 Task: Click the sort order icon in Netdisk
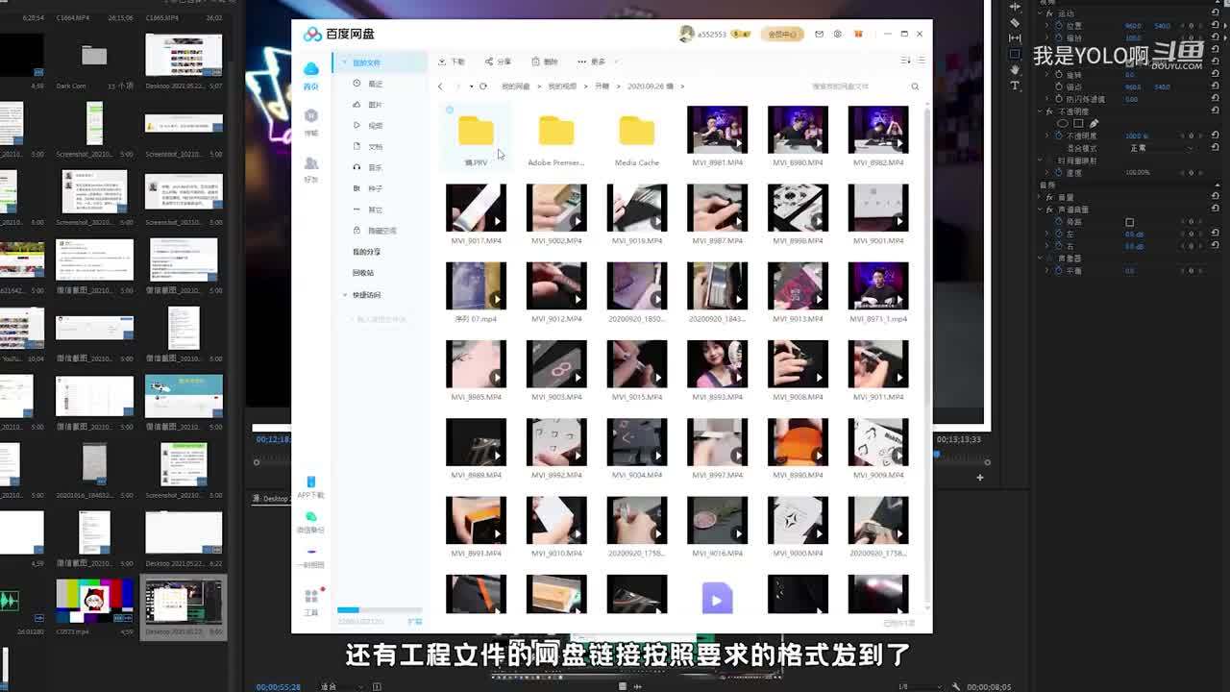coord(905,61)
